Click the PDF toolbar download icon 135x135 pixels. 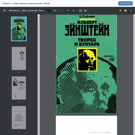(x=120, y=10)
